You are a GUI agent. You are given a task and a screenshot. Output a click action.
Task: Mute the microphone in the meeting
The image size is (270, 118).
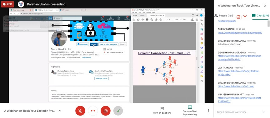coord(80,111)
